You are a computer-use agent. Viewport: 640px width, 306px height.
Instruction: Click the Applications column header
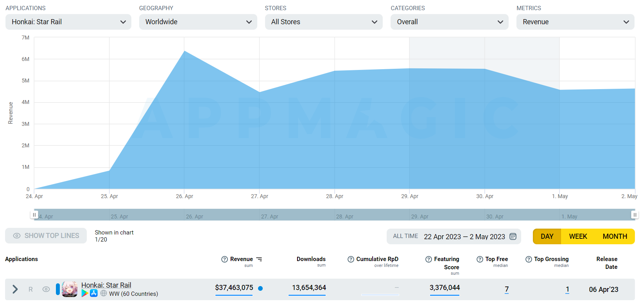[22, 259]
